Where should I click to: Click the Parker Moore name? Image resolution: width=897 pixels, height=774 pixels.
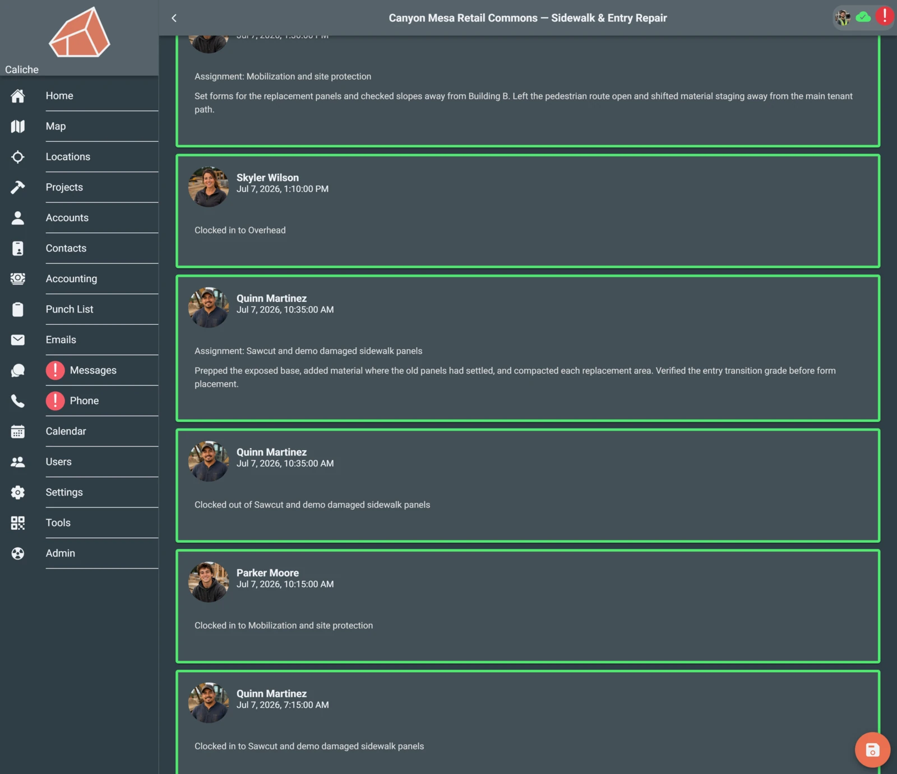click(267, 573)
